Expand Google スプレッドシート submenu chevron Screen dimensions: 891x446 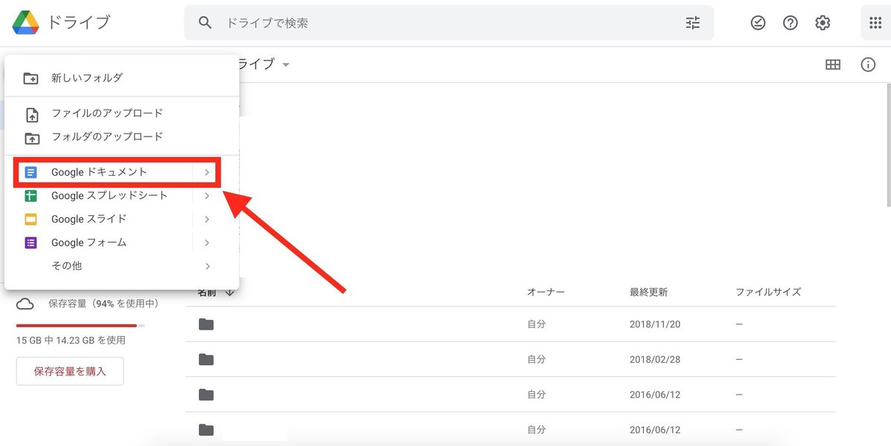point(207,196)
